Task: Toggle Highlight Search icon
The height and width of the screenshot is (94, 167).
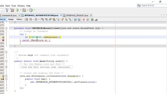Action: [x=54, y=19]
